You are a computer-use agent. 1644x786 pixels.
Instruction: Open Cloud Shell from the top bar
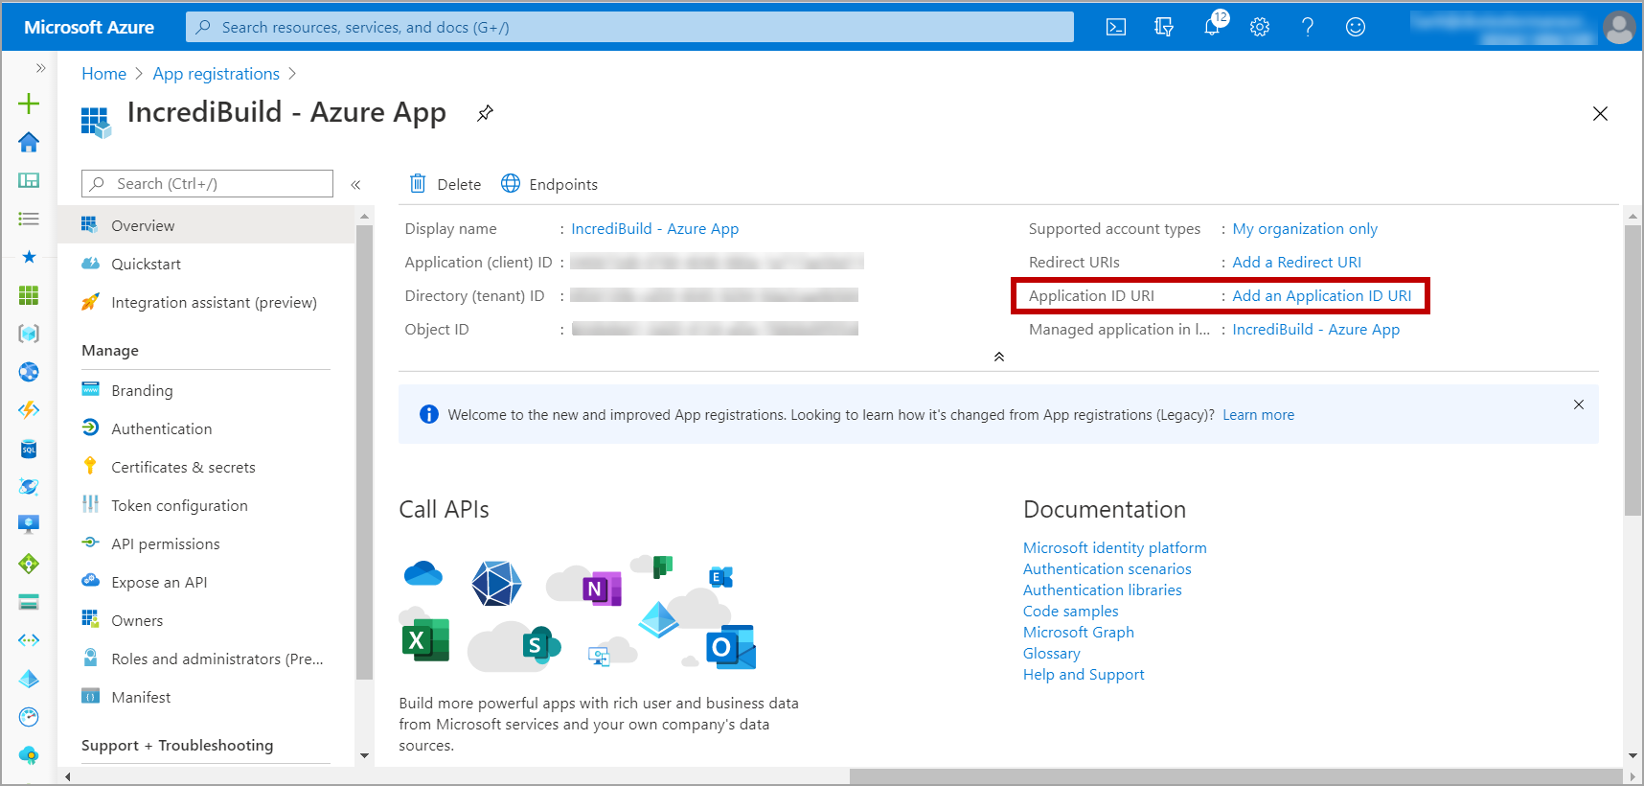click(x=1116, y=27)
